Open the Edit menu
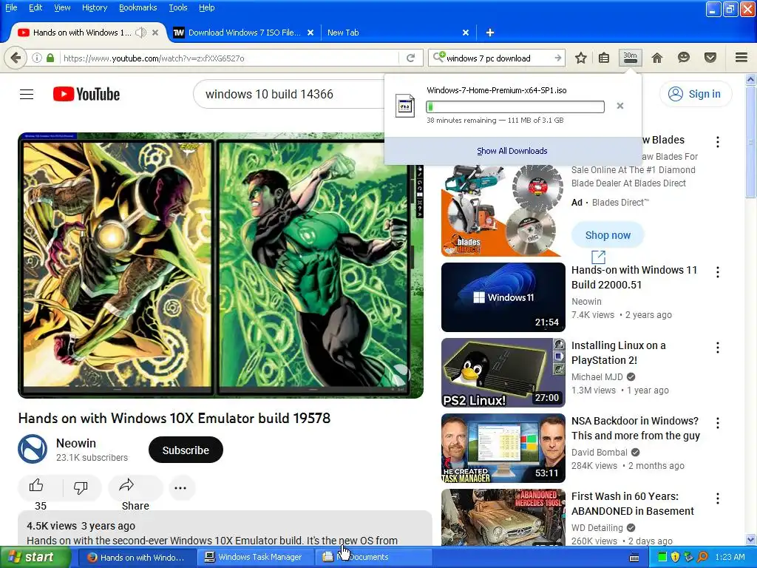The height and width of the screenshot is (568, 757). click(35, 7)
